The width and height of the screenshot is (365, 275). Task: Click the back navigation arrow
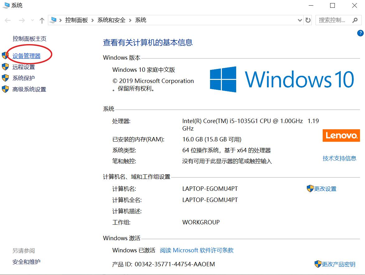click(7, 20)
